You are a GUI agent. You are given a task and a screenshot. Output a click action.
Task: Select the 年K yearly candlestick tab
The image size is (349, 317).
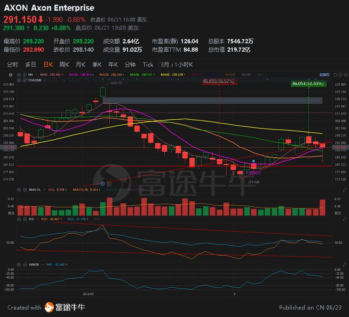[x=113, y=65]
